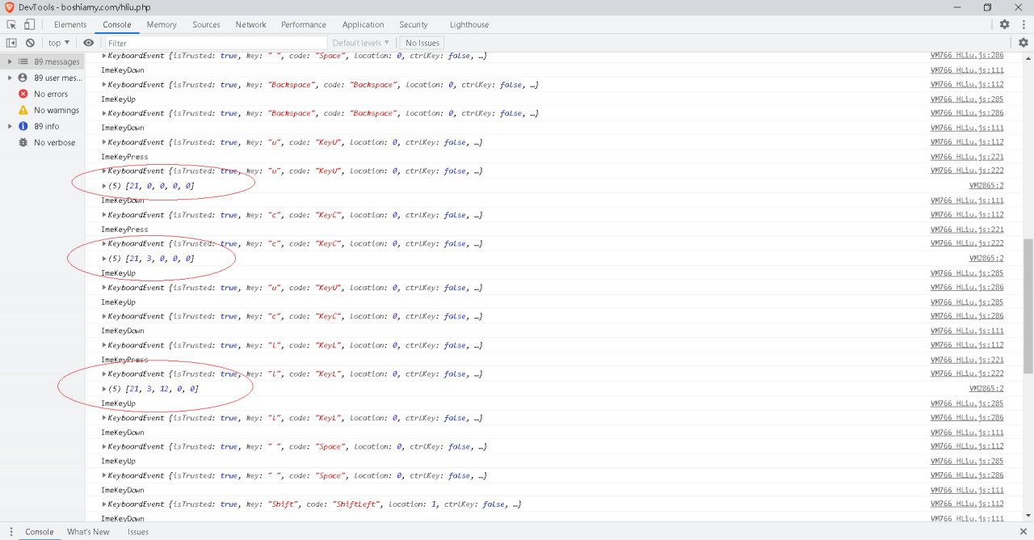The height and width of the screenshot is (540, 1034).
Task: Expand the array [21, 3, 12, 0, 0]
Action: (x=105, y=389)
